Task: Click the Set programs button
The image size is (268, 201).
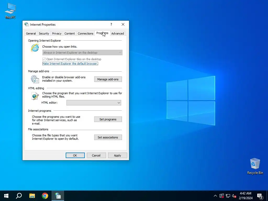Action: click(108, 119)
